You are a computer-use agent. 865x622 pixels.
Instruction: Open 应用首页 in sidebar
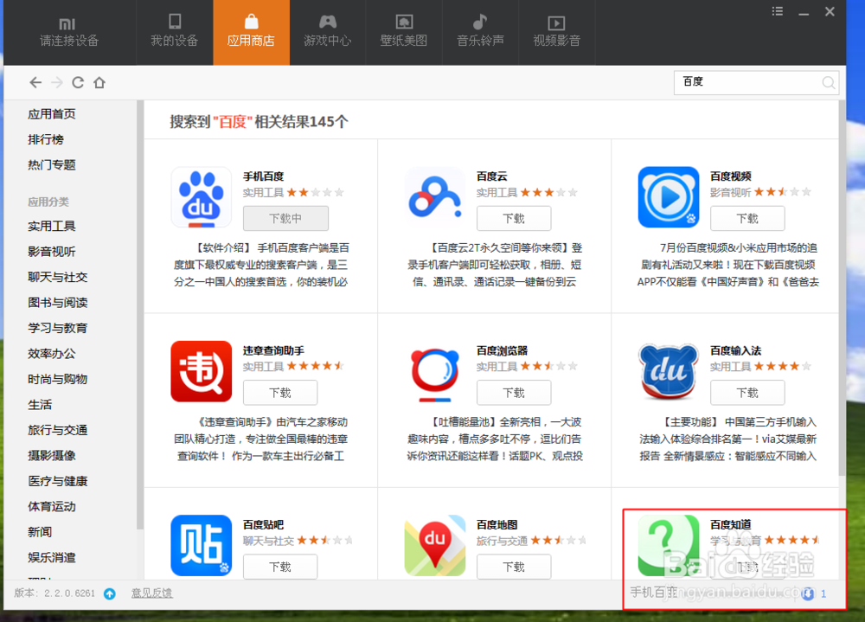click(x=52, y=114)
